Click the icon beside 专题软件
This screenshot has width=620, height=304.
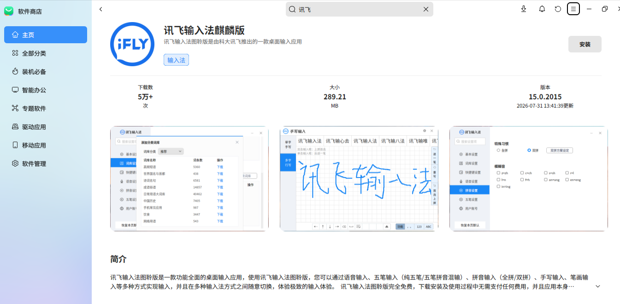pyautogui.click(x=15, y=109)
